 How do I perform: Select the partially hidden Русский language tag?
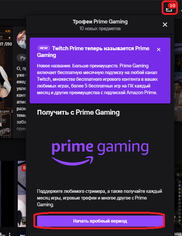tap(21, 58)
